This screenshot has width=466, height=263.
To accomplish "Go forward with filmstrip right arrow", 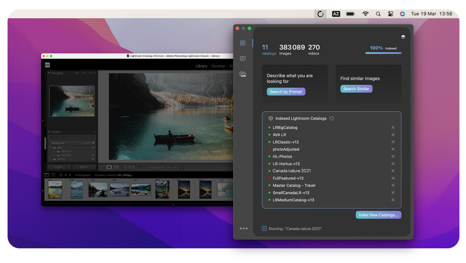I will click(x=70, y=175).
